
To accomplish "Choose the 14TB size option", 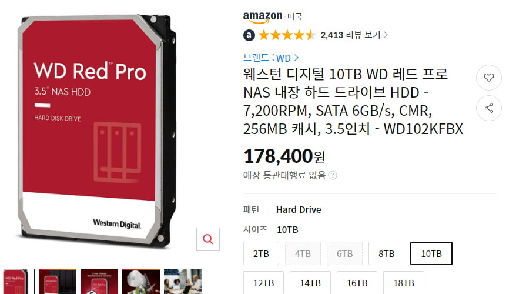I will [310, 283].
